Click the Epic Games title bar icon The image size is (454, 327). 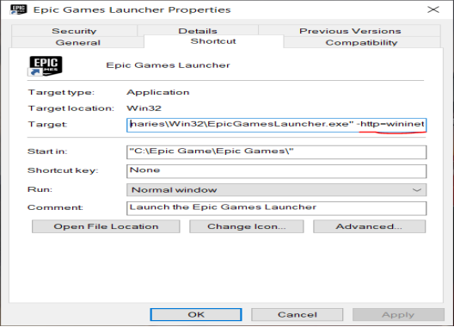[19, 9]
